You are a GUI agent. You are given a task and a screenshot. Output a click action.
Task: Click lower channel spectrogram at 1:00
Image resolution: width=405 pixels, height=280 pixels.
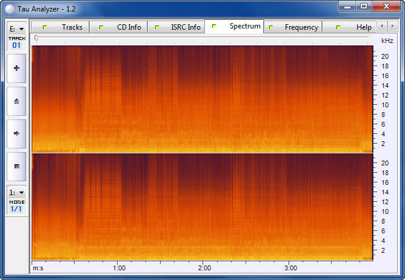[x=119, y=207]
